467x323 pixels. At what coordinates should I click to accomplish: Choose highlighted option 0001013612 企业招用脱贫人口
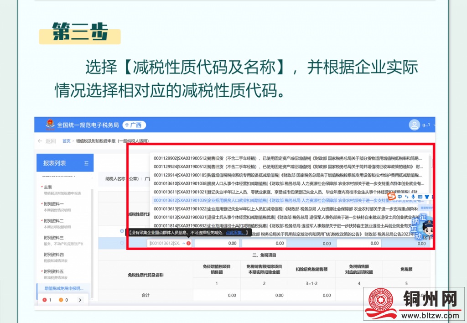(x=289, y=200)
